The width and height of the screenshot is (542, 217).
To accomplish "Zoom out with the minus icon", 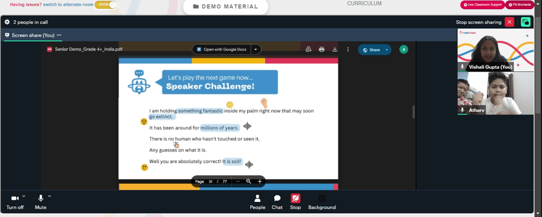I will click(238, 181).
